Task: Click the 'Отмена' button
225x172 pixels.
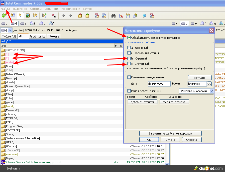Action: click(170, 140)
